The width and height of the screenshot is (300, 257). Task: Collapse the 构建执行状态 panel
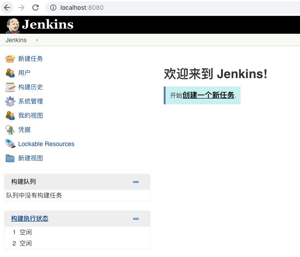(x=136, y=219)
